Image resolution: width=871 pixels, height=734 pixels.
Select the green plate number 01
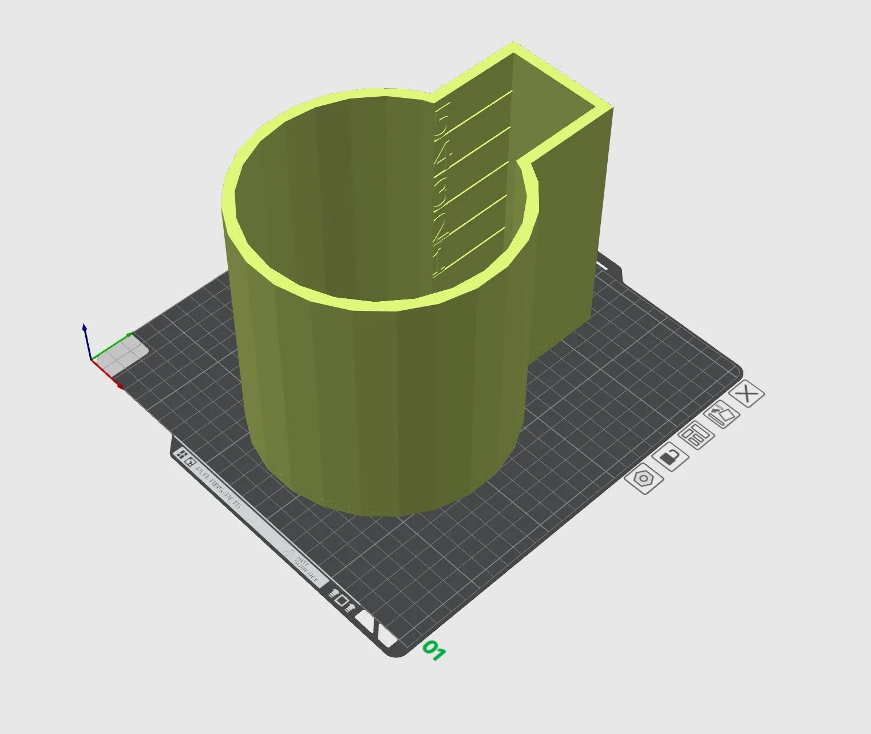(433, 651)
